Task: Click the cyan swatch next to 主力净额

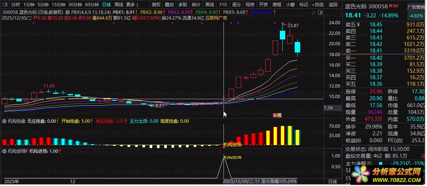Action: 381,163
